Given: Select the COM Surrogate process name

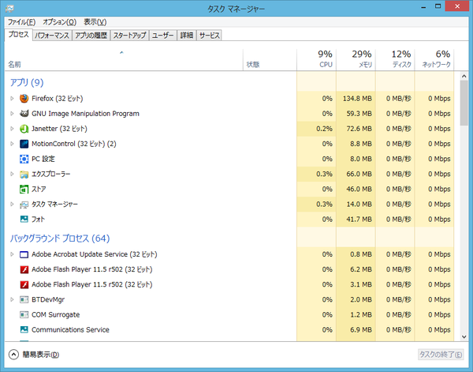Looking at the screenshot, I should [56, 315].
